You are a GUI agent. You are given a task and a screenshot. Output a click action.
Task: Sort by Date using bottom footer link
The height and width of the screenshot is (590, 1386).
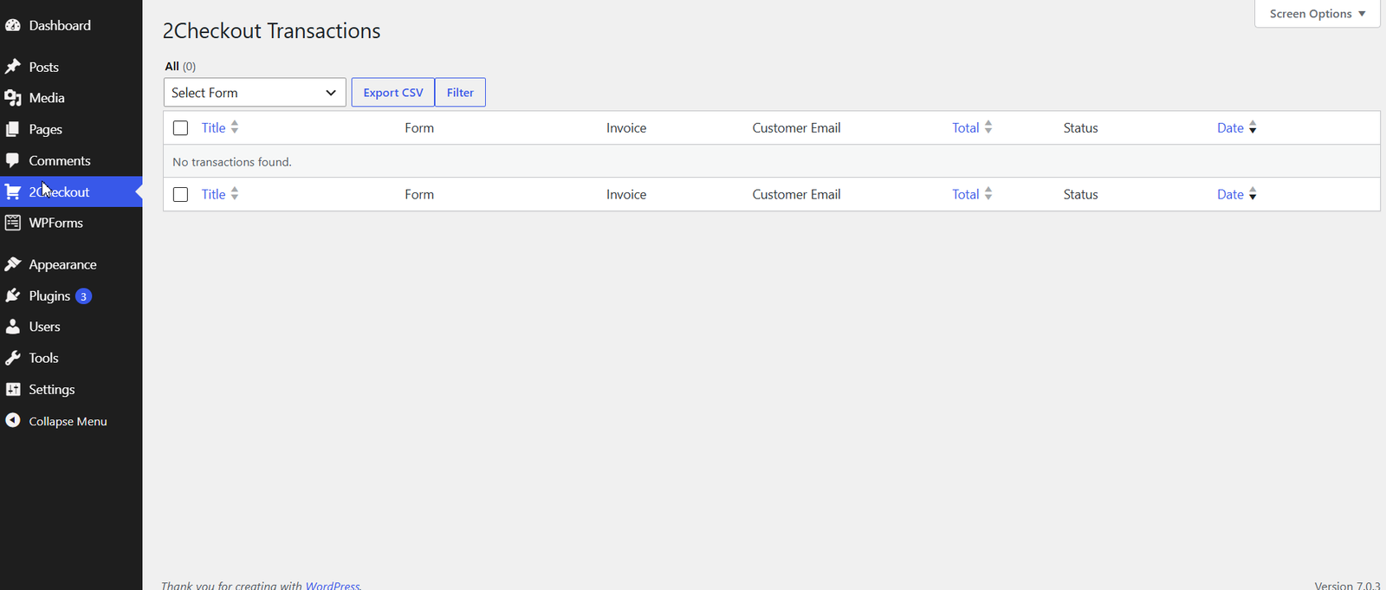pyautogui.click(x=1230, y=194)
